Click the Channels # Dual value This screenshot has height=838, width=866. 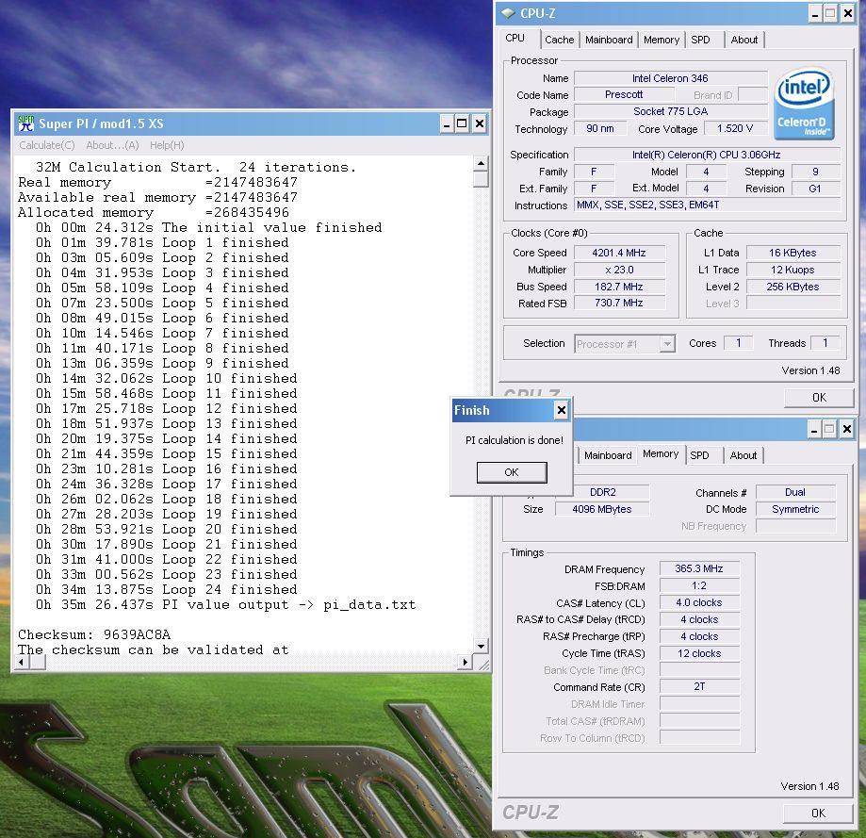coord(795,492)
